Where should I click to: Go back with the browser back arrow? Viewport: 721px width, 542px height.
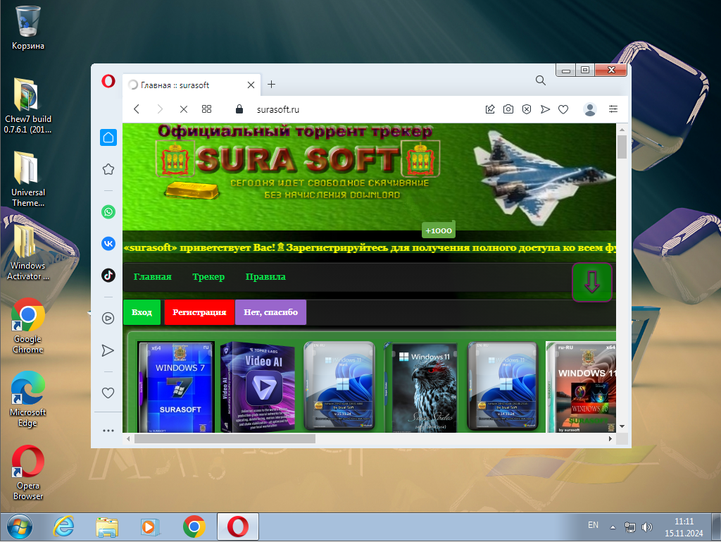pyautogui.click(x=137, y=109)
